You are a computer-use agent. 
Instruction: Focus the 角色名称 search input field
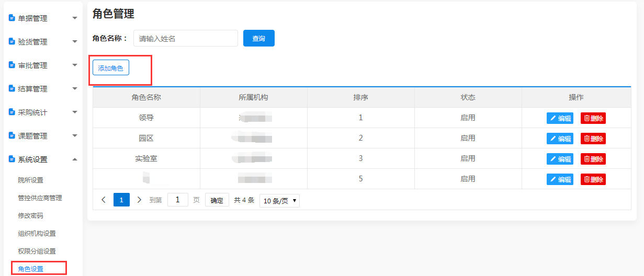(x=185, y=38)
